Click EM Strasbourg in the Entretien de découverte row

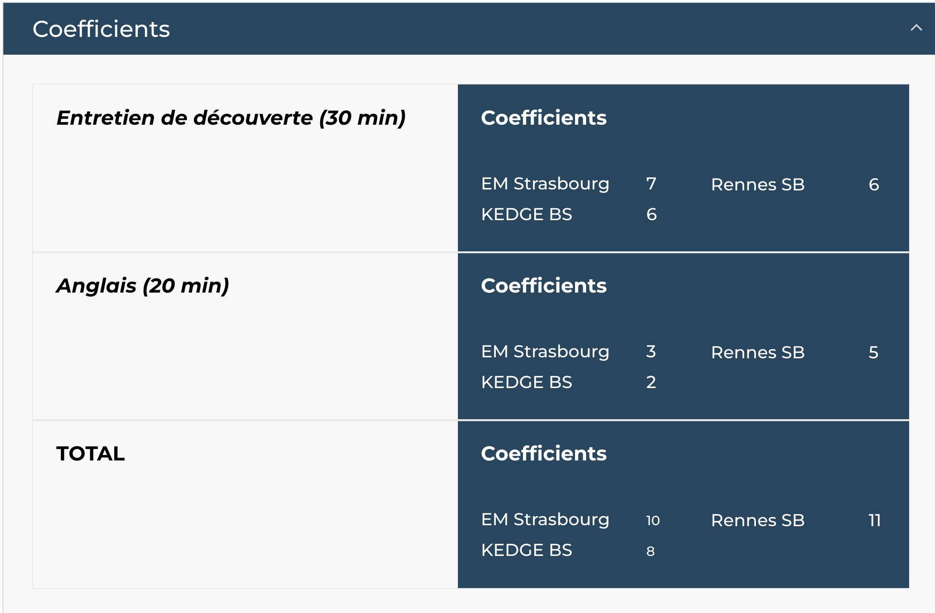(x=545, y=184)
